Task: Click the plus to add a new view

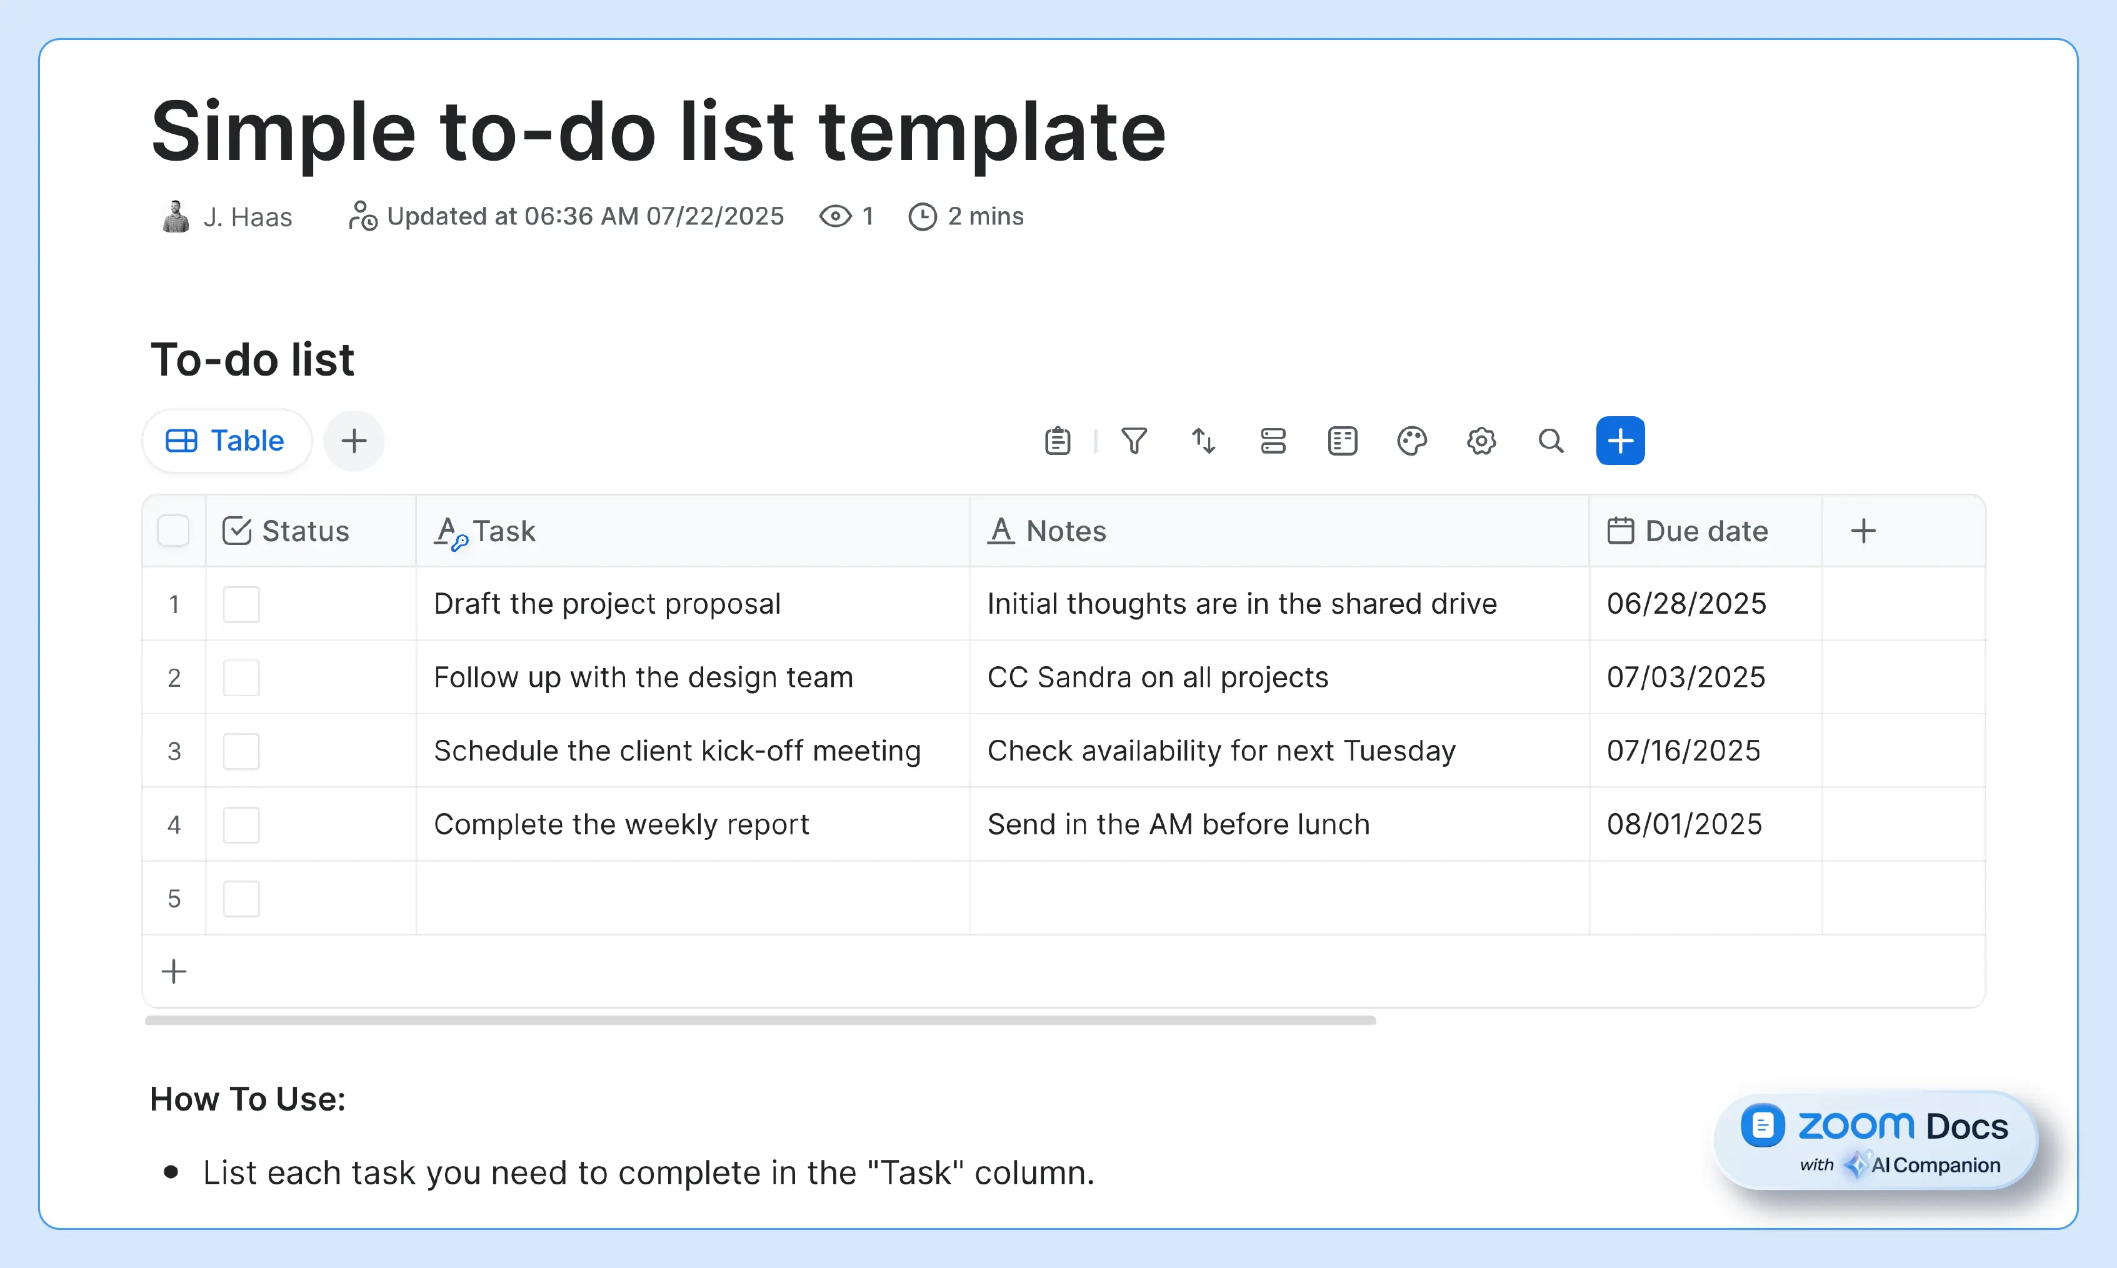Action: (354, 441)
